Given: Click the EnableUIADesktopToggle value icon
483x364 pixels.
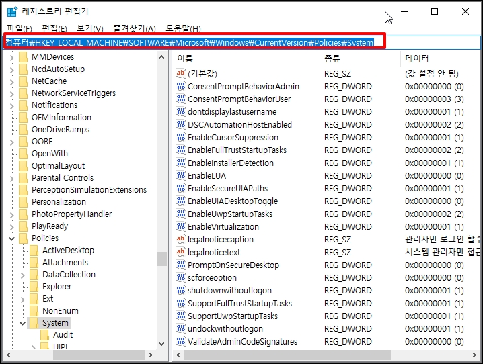Looking at the screenshot, I should click(181, 201).
